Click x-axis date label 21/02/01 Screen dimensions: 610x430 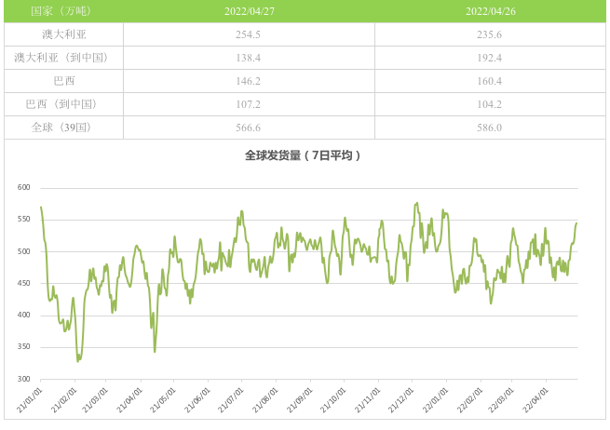pos(63,400)
